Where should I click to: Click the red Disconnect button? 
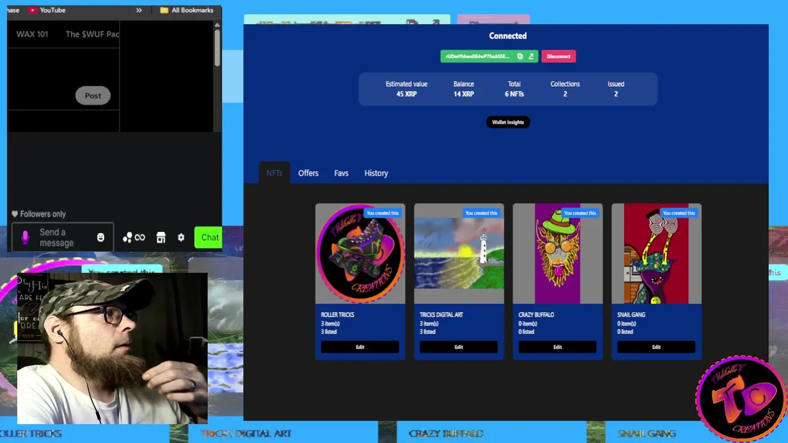pos(558,57)
